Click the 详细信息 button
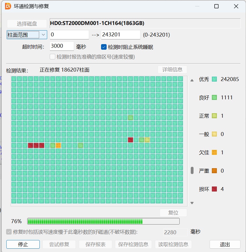Image resolution: width=246 pixels, height=252 pixels. pyautogui.click(x=172, y=70)
